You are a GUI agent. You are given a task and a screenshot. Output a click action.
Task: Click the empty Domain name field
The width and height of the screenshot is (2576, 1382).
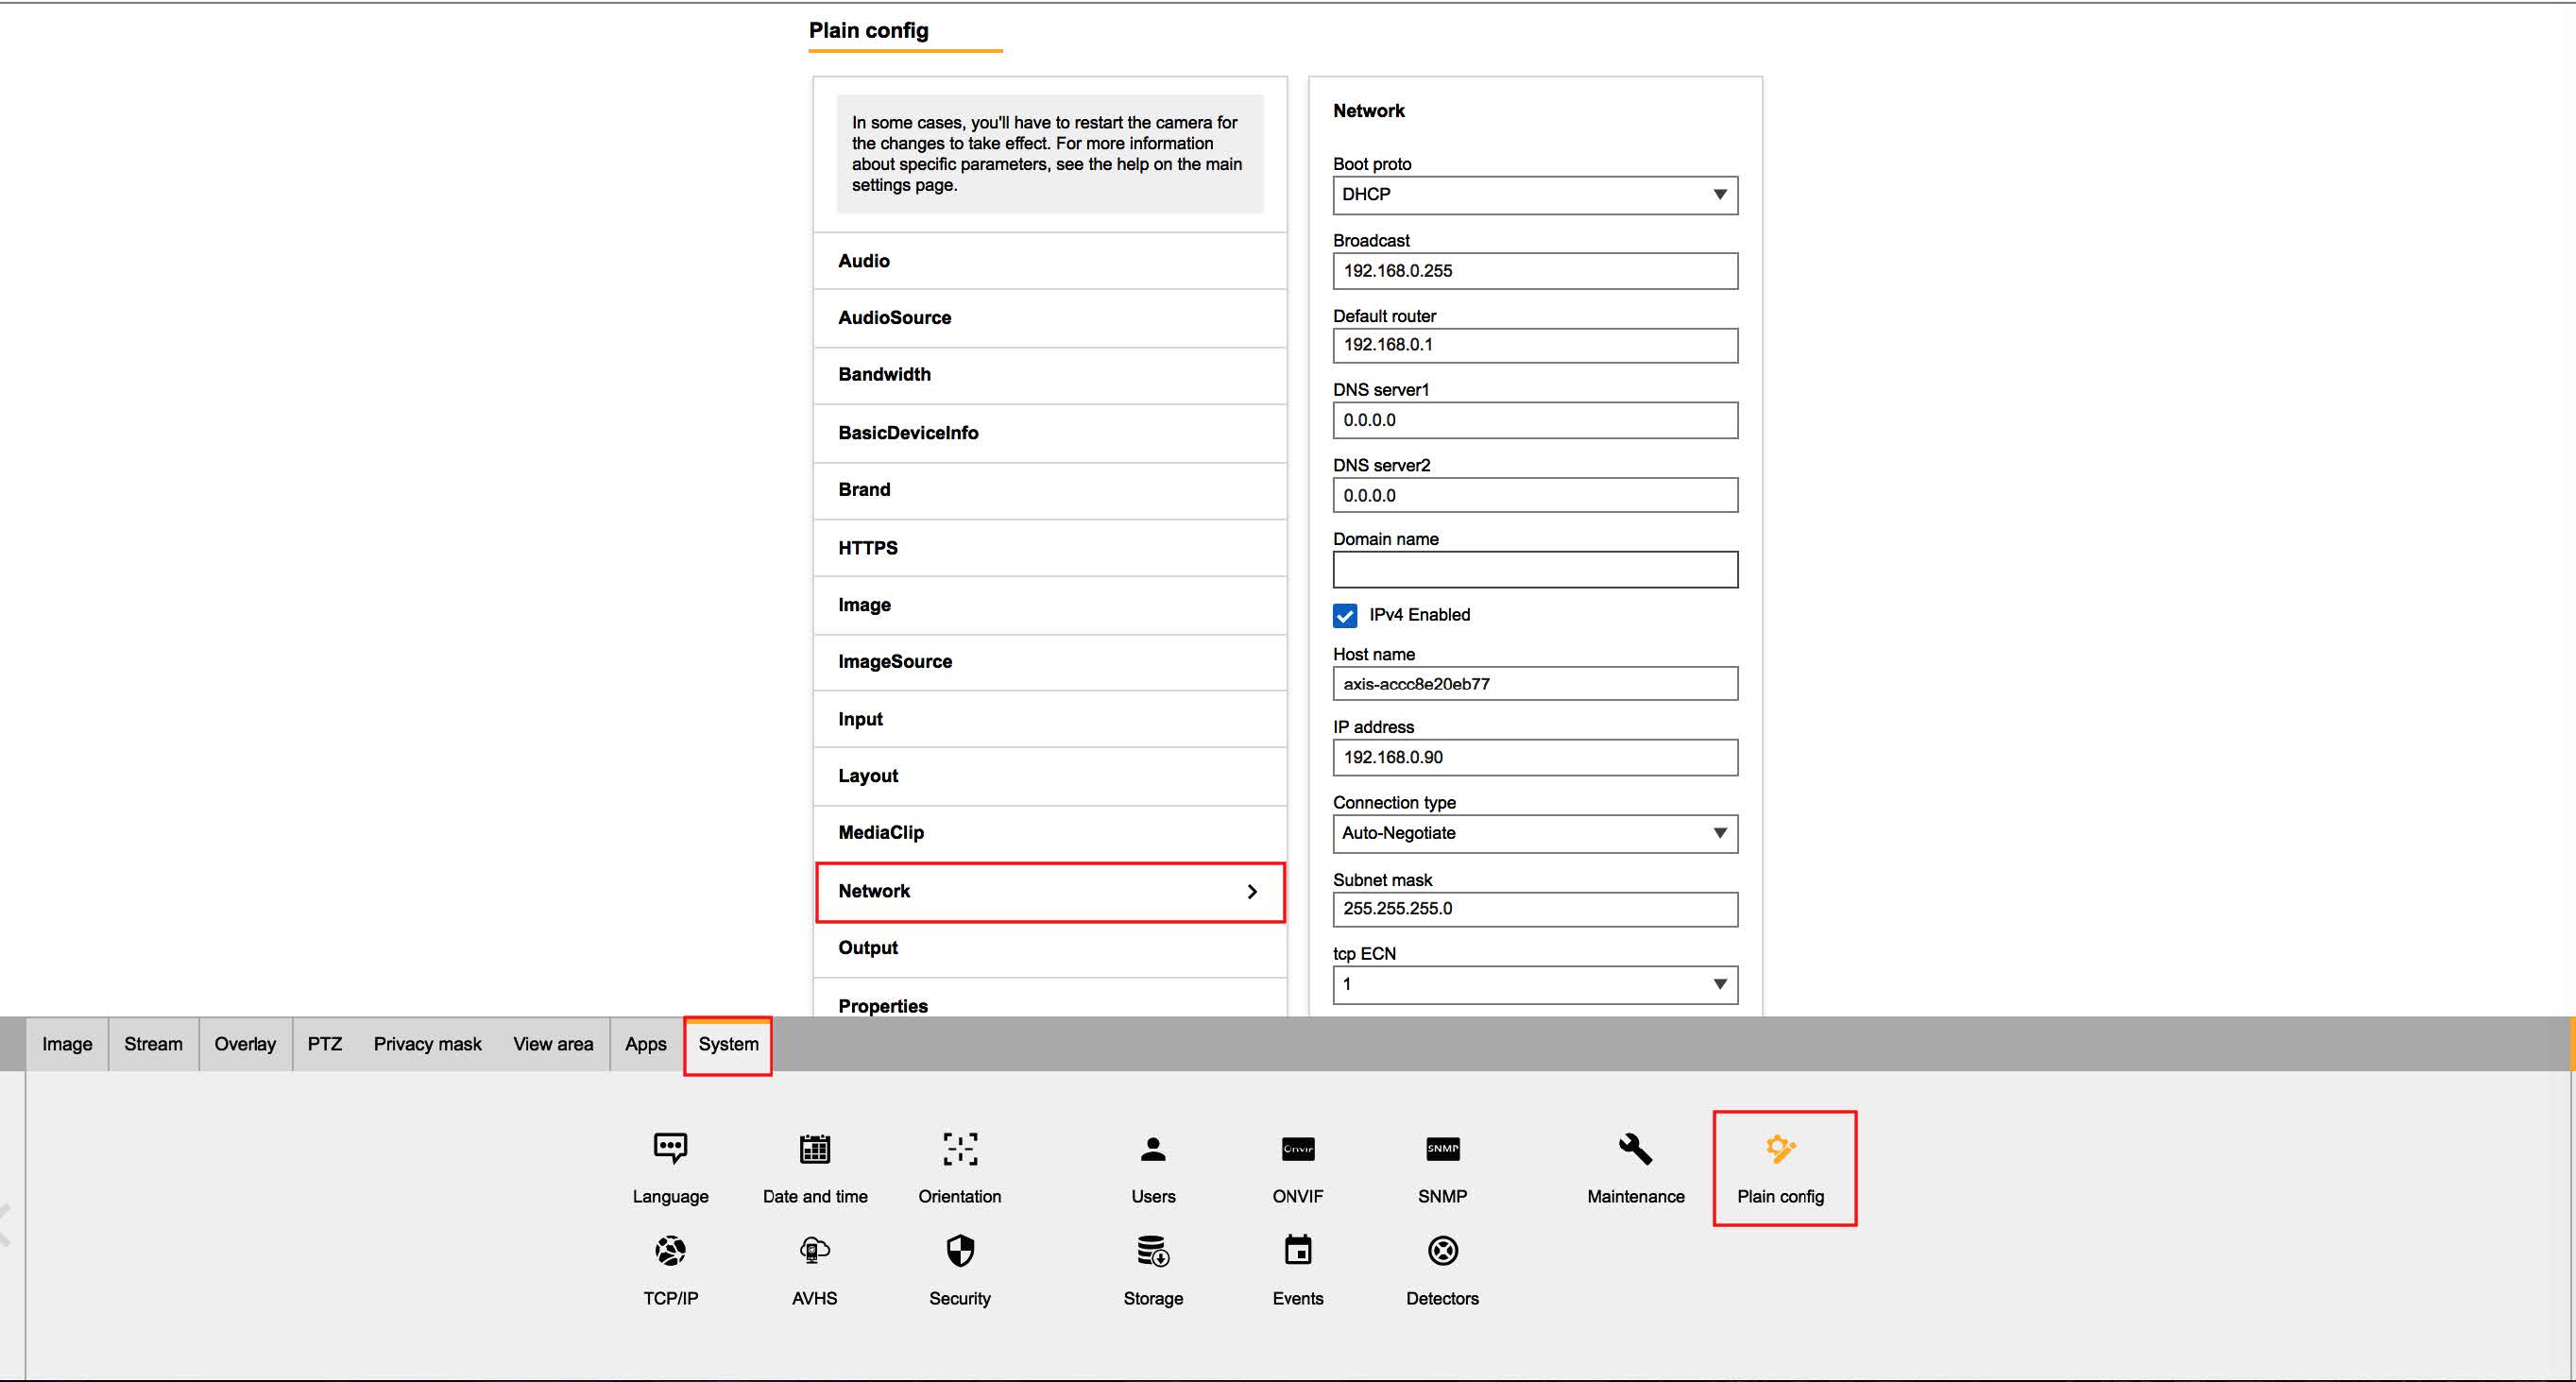pos(1535,570)
